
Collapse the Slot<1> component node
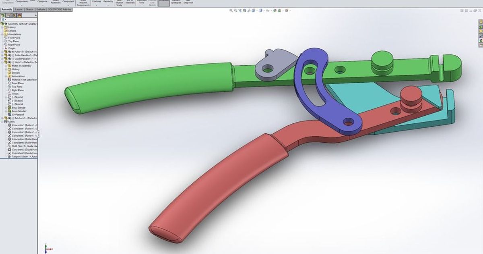click(x=2, y=62)
